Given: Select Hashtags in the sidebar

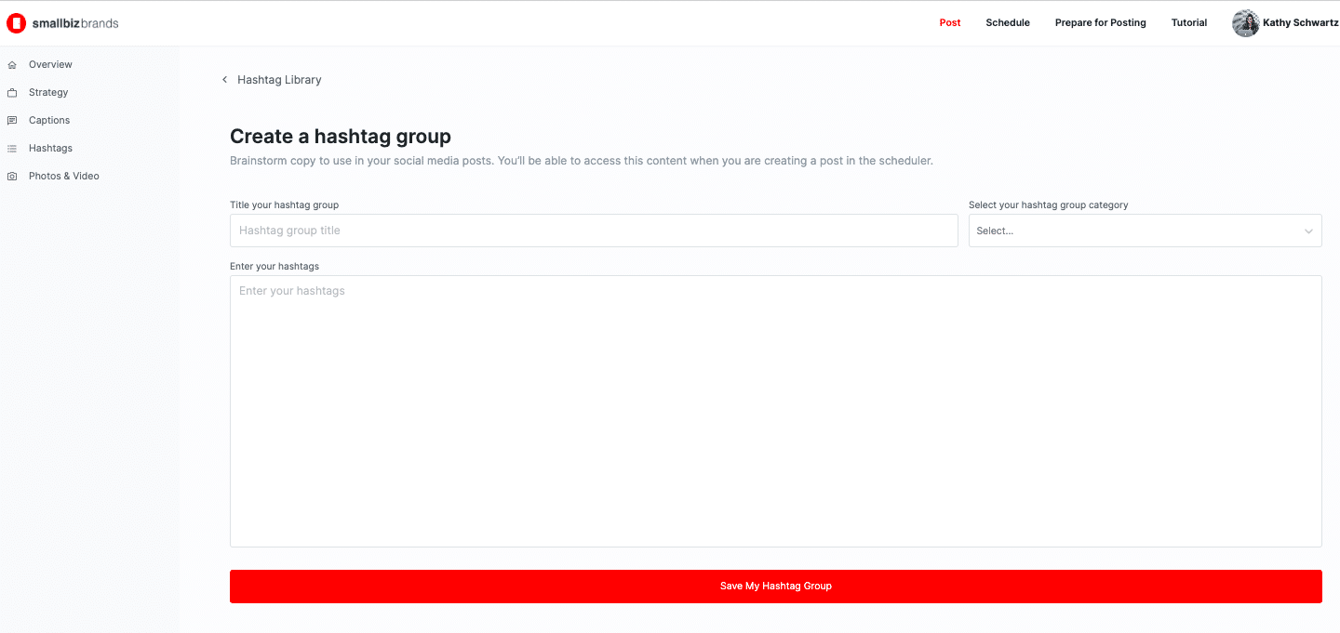Looking at the screenshot, I should pyautogui.click(x=50, y=149).
